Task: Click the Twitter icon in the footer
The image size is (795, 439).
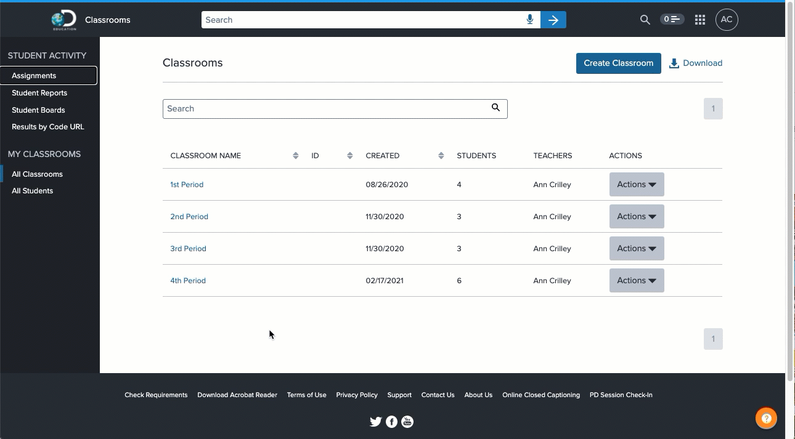Action: (x=376, y=422)
